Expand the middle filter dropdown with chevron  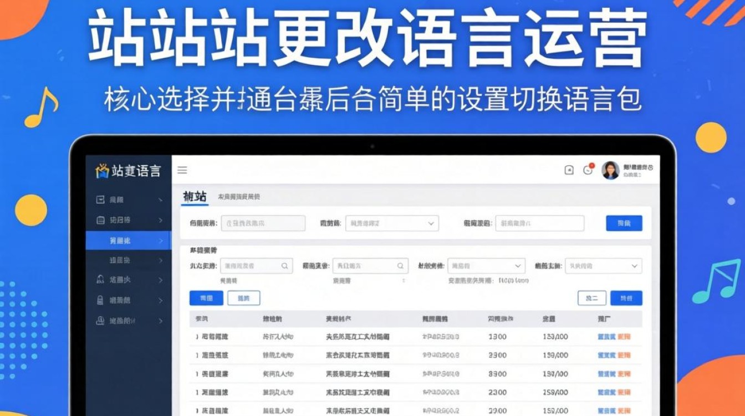click(x=486, y=266)
